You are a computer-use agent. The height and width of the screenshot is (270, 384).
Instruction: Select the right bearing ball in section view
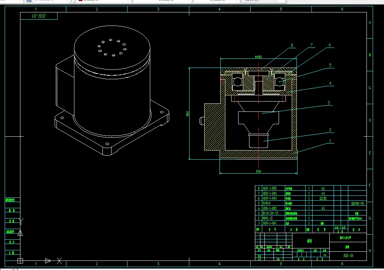point(279,82)
